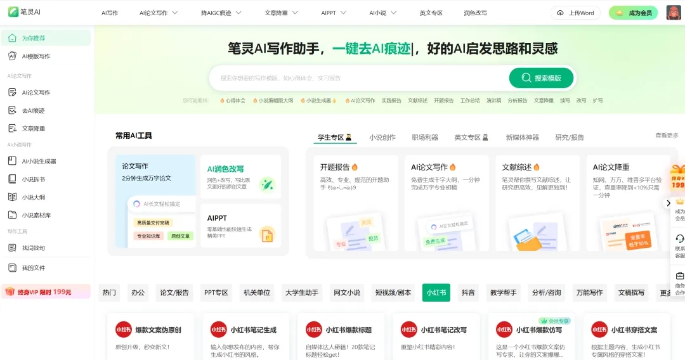Switch to the 新媒体神器 tab
This screenshot has height=360, width=685.
(522, 137)
